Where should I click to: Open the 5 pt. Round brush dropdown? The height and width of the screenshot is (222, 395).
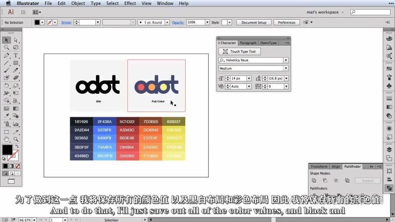click(167, 22)
